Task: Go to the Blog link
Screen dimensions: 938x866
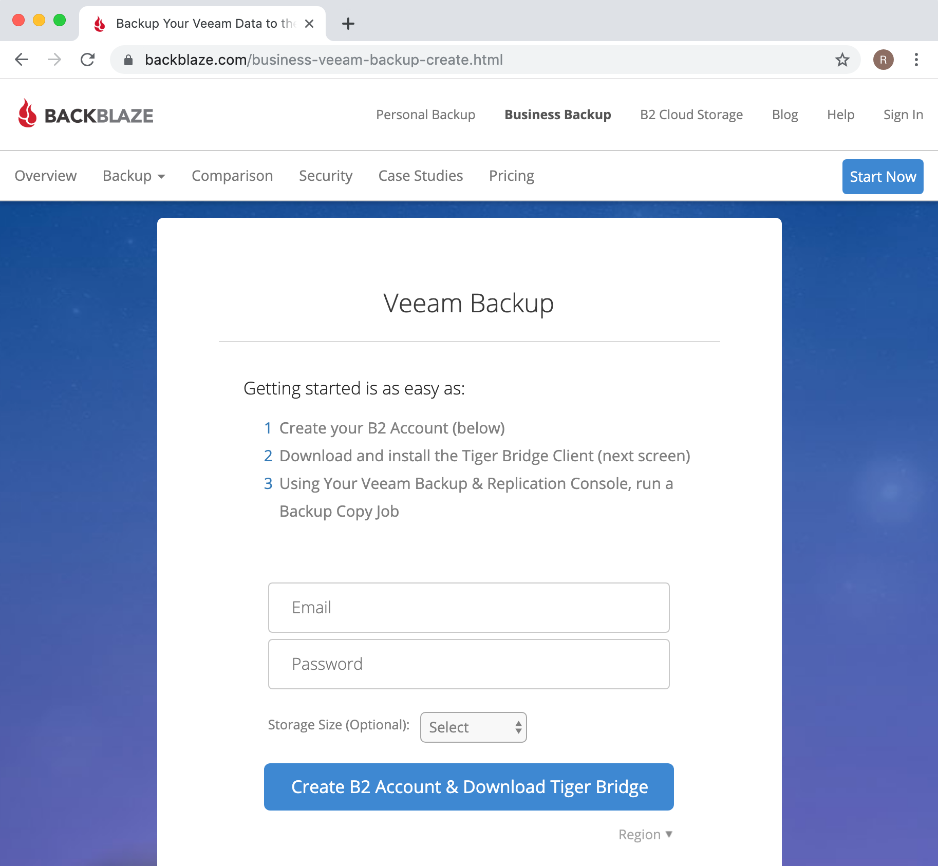Action: (785, 115)
